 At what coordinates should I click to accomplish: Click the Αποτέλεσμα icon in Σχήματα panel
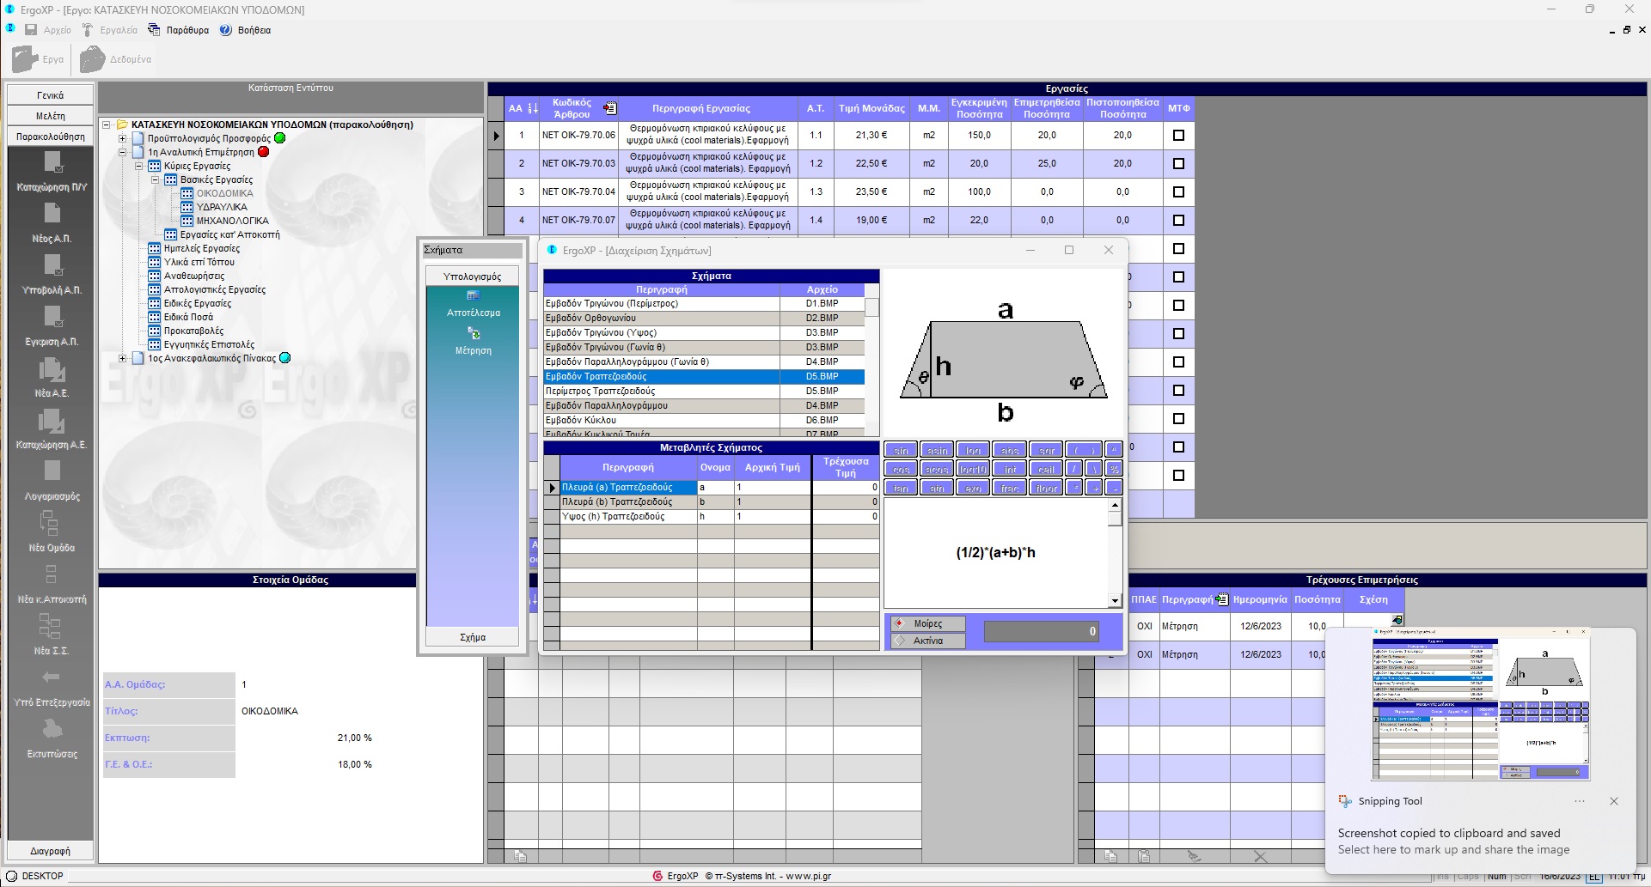pyautogui.click(x=473, y=295)
